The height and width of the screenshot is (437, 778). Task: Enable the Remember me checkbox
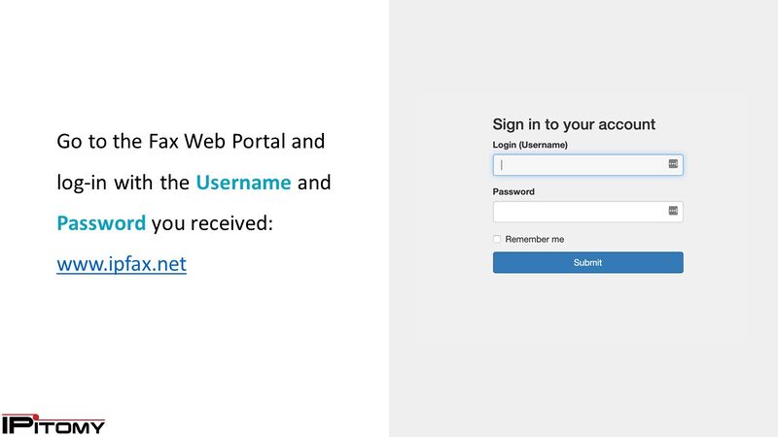coord(497,239)
